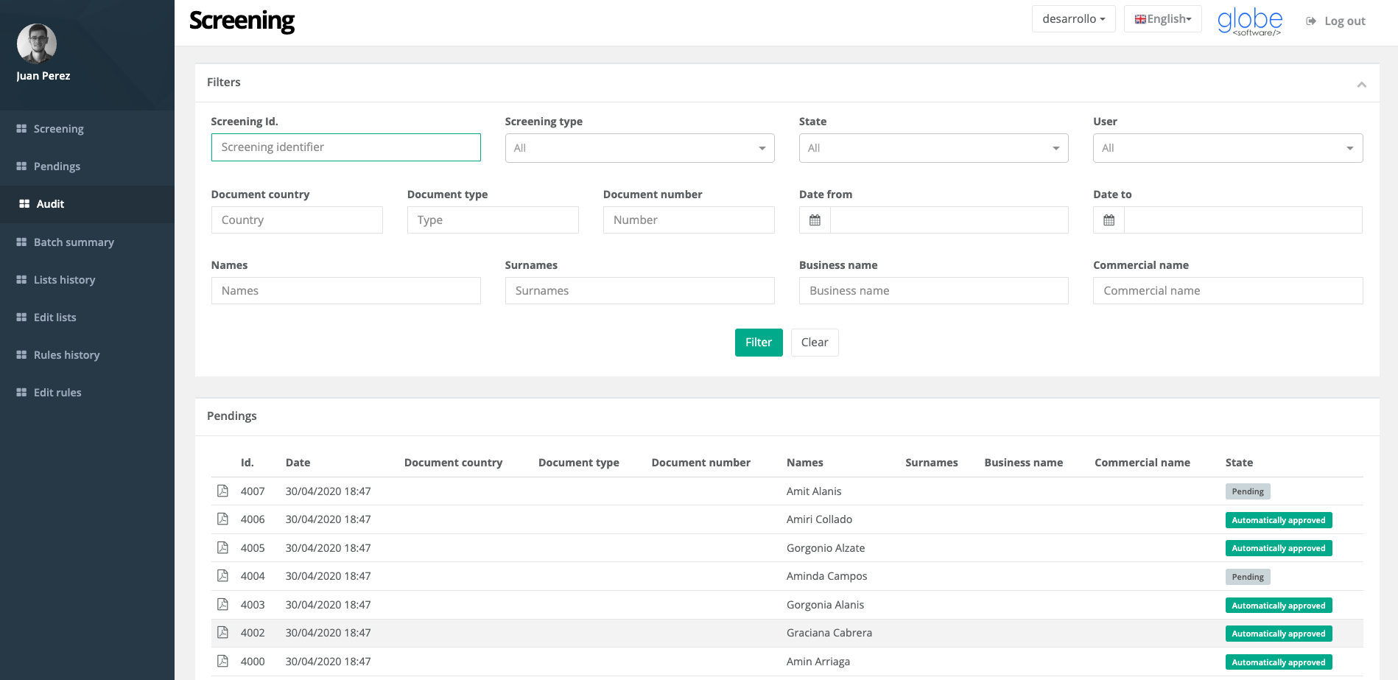The width and height of the screenshot is (1398, 680).
Task: Go to Pendings in the sidebar
Action: point(57,167)
